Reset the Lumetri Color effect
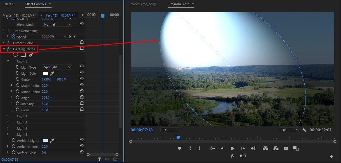Viewport: 341px width, 163px height. [x=82, y=42]
